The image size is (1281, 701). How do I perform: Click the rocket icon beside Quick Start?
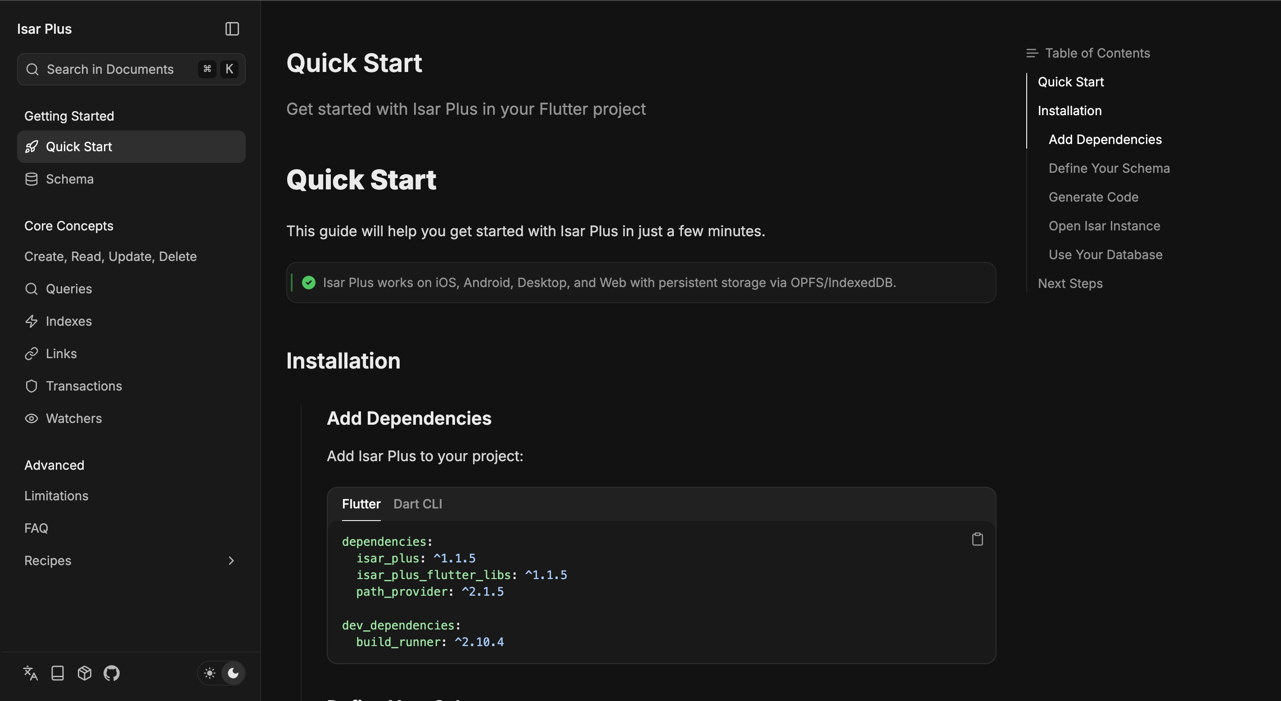tap(32, 147)
